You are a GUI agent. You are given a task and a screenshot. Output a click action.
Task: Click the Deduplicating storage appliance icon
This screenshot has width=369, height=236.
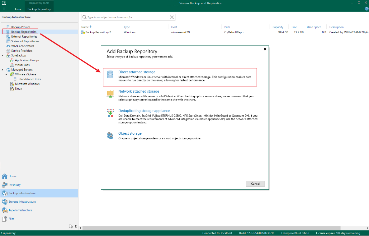click(x=110, y=113)
